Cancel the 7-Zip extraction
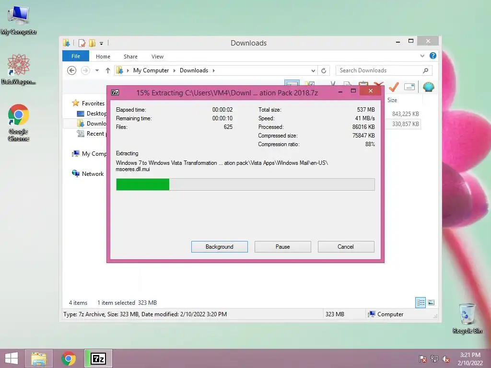The height and width of the screenshot is (368, 491). pos(346,247)
